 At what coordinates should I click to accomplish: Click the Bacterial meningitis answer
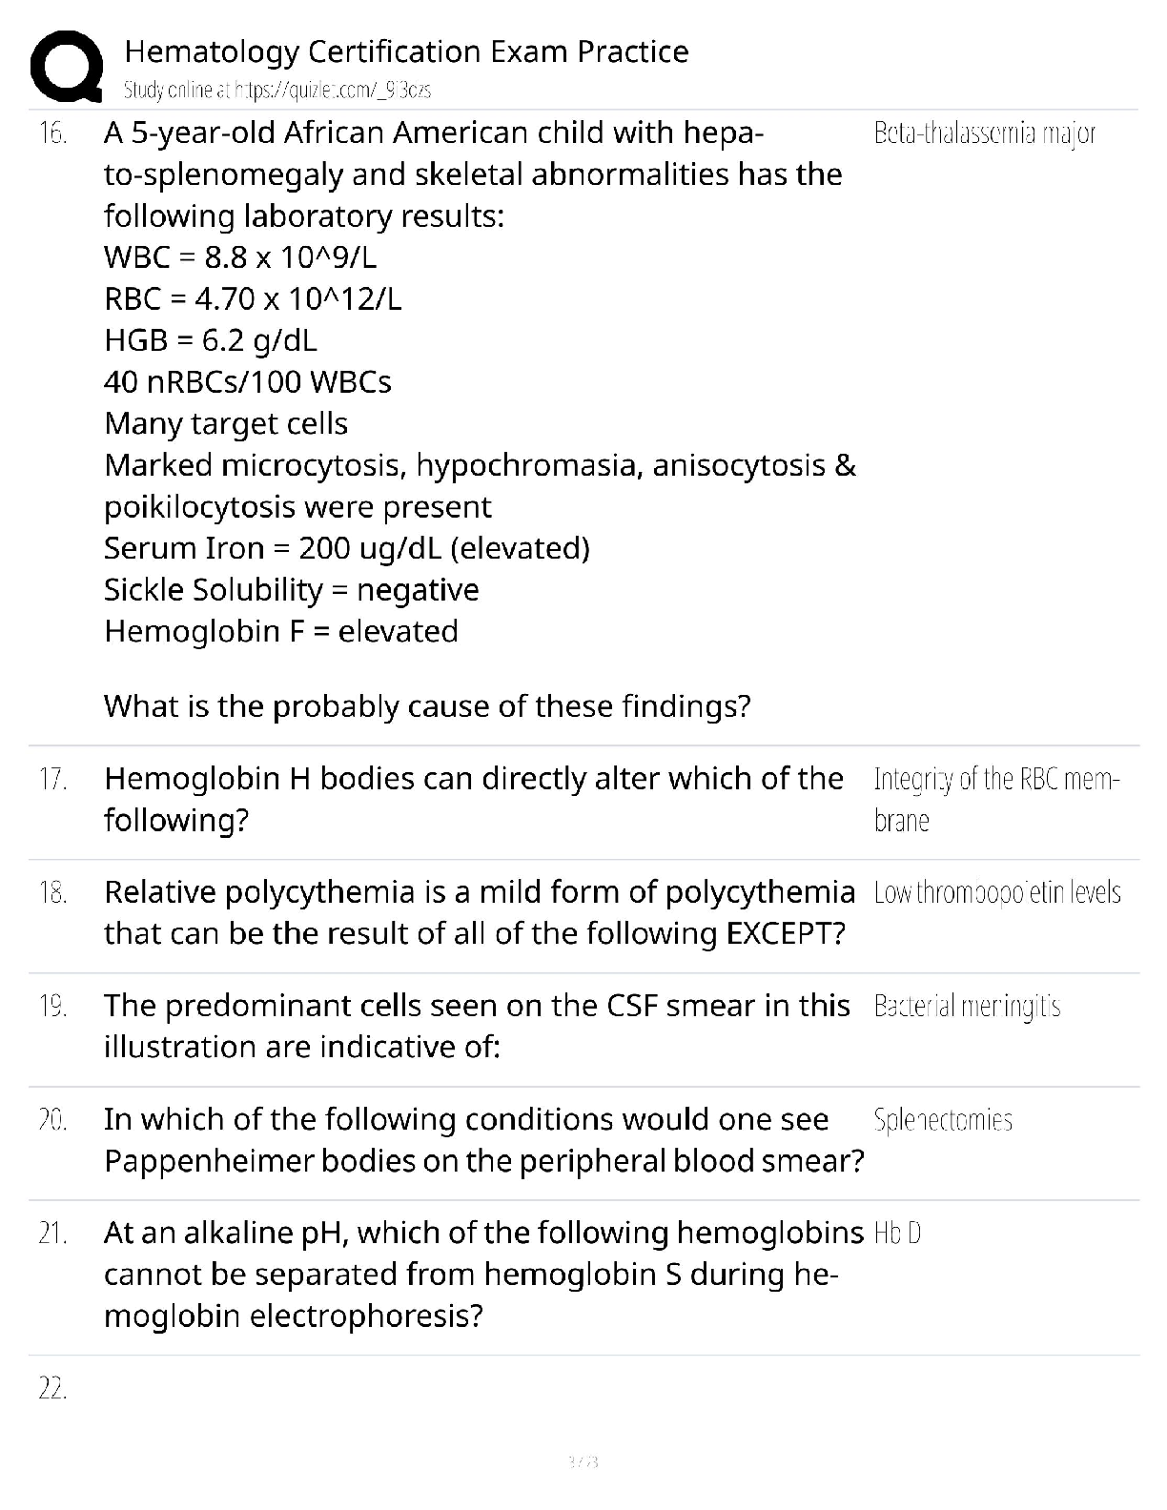[x=967, y=1006]
